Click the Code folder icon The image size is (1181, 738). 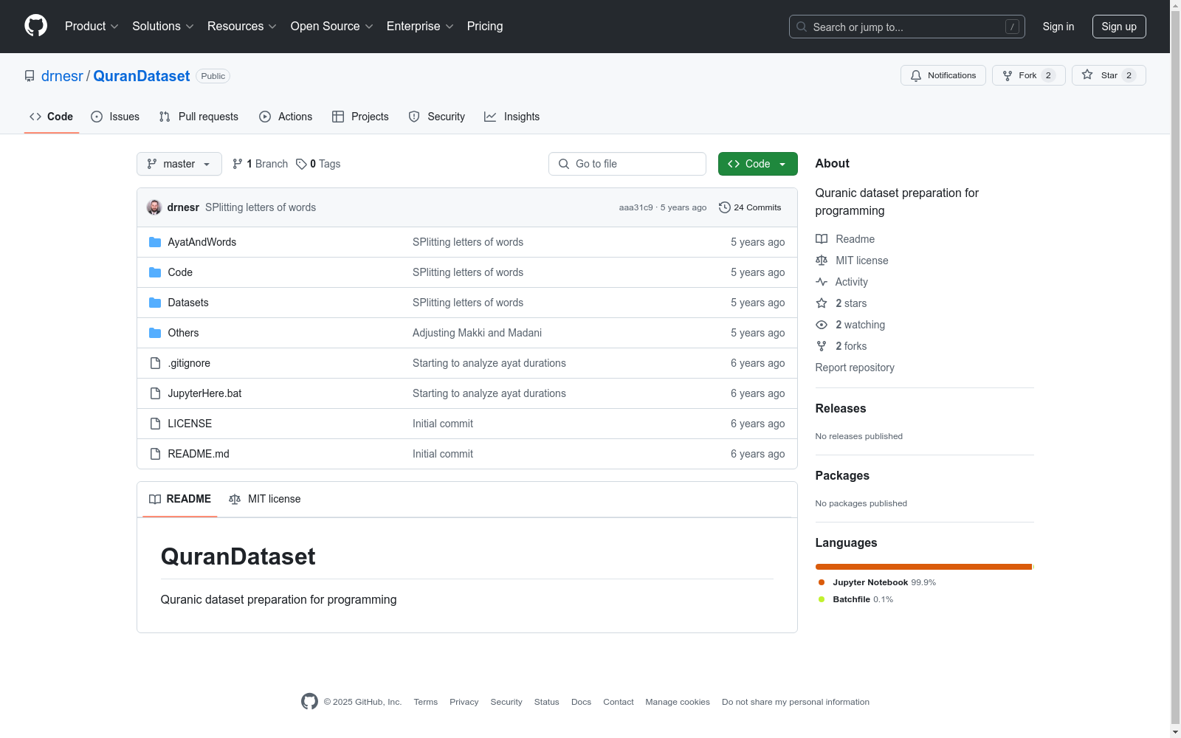tap(155, 272)
